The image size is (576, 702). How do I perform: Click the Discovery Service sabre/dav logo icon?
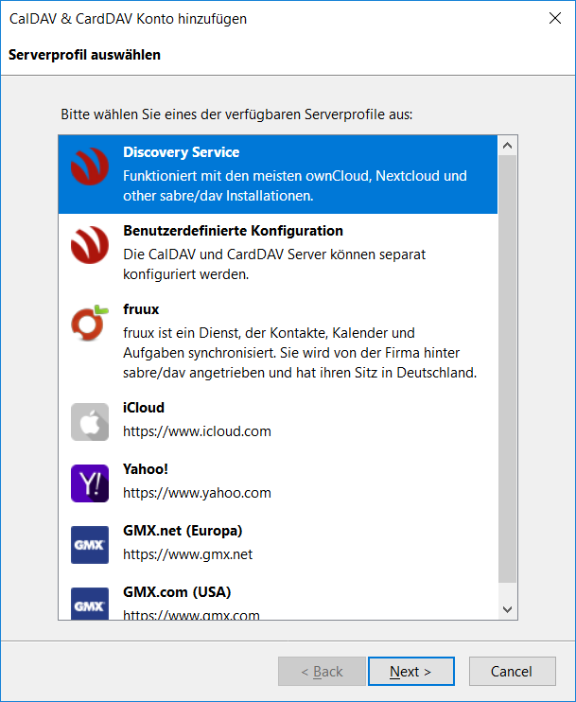click(x=90, y=167)
